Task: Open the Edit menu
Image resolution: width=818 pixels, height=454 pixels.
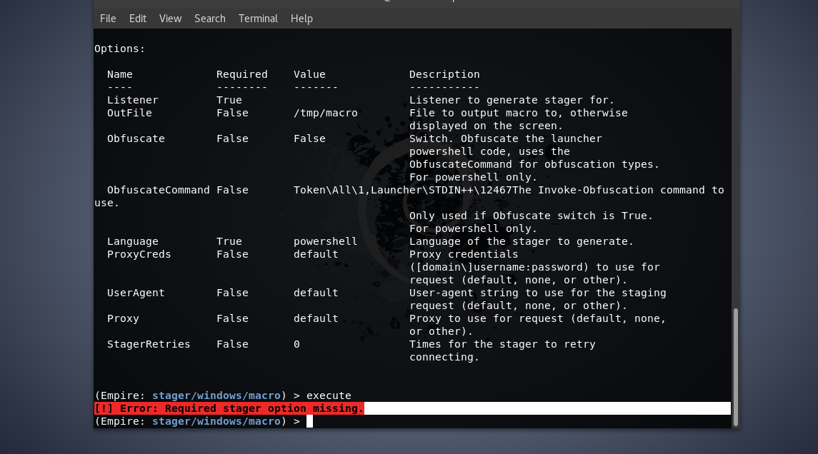Action: coord(138,19)
